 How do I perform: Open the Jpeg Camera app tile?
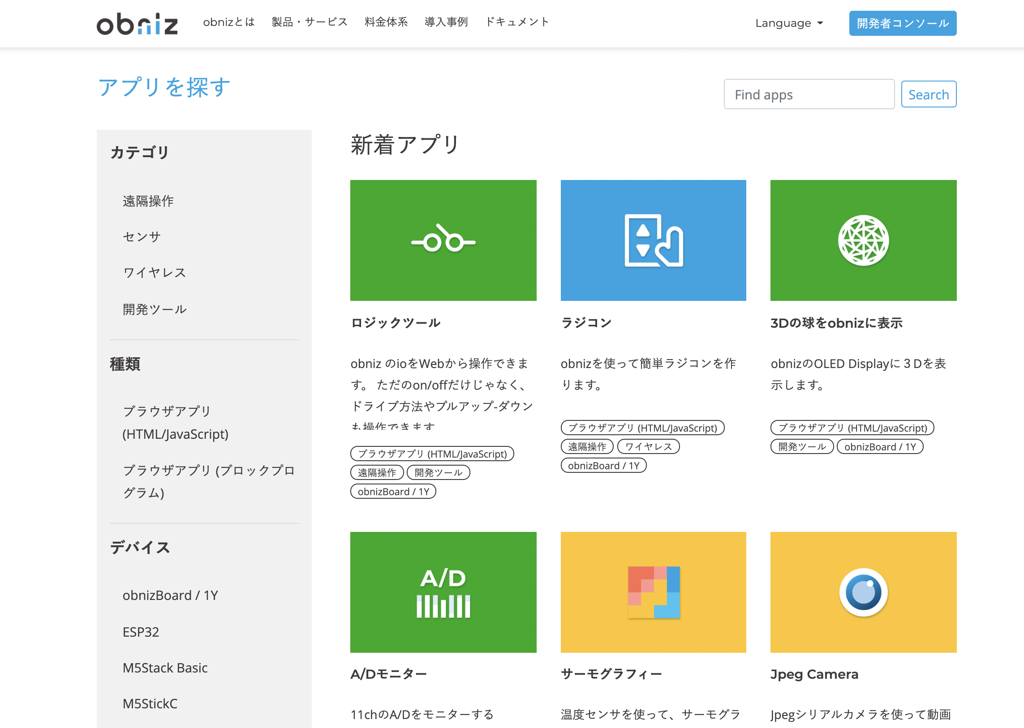(x=863, y=592)
